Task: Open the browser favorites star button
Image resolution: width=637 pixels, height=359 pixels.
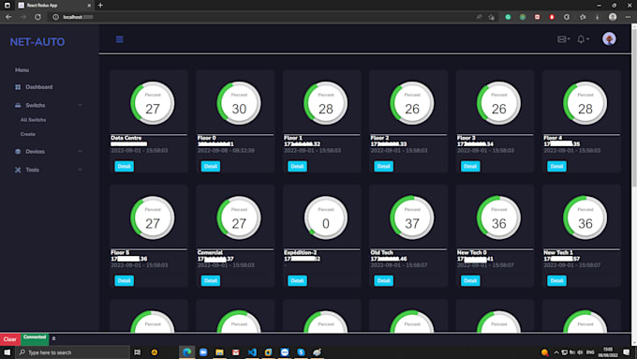Action: point(583,17)
